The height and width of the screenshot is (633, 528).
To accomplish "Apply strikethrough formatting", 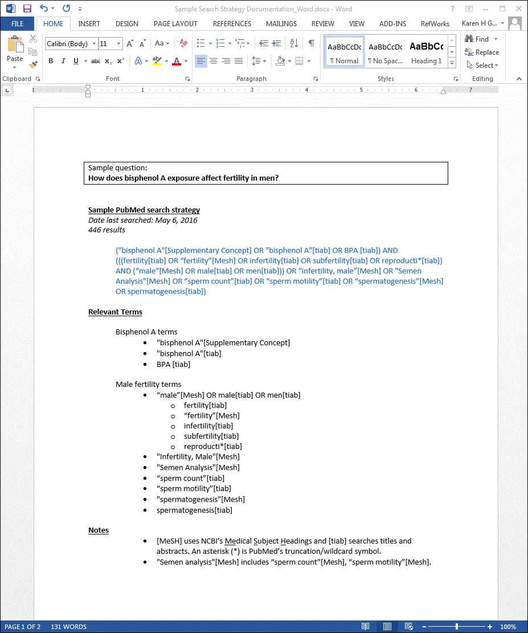I will click(96, 61).
